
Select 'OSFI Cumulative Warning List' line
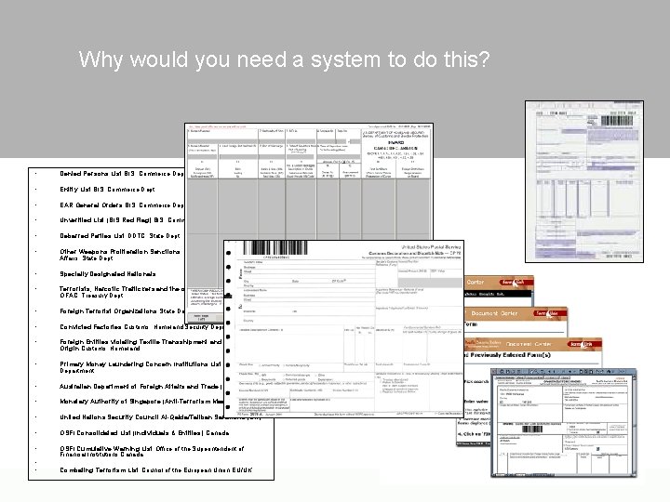(x=152, y=451)
